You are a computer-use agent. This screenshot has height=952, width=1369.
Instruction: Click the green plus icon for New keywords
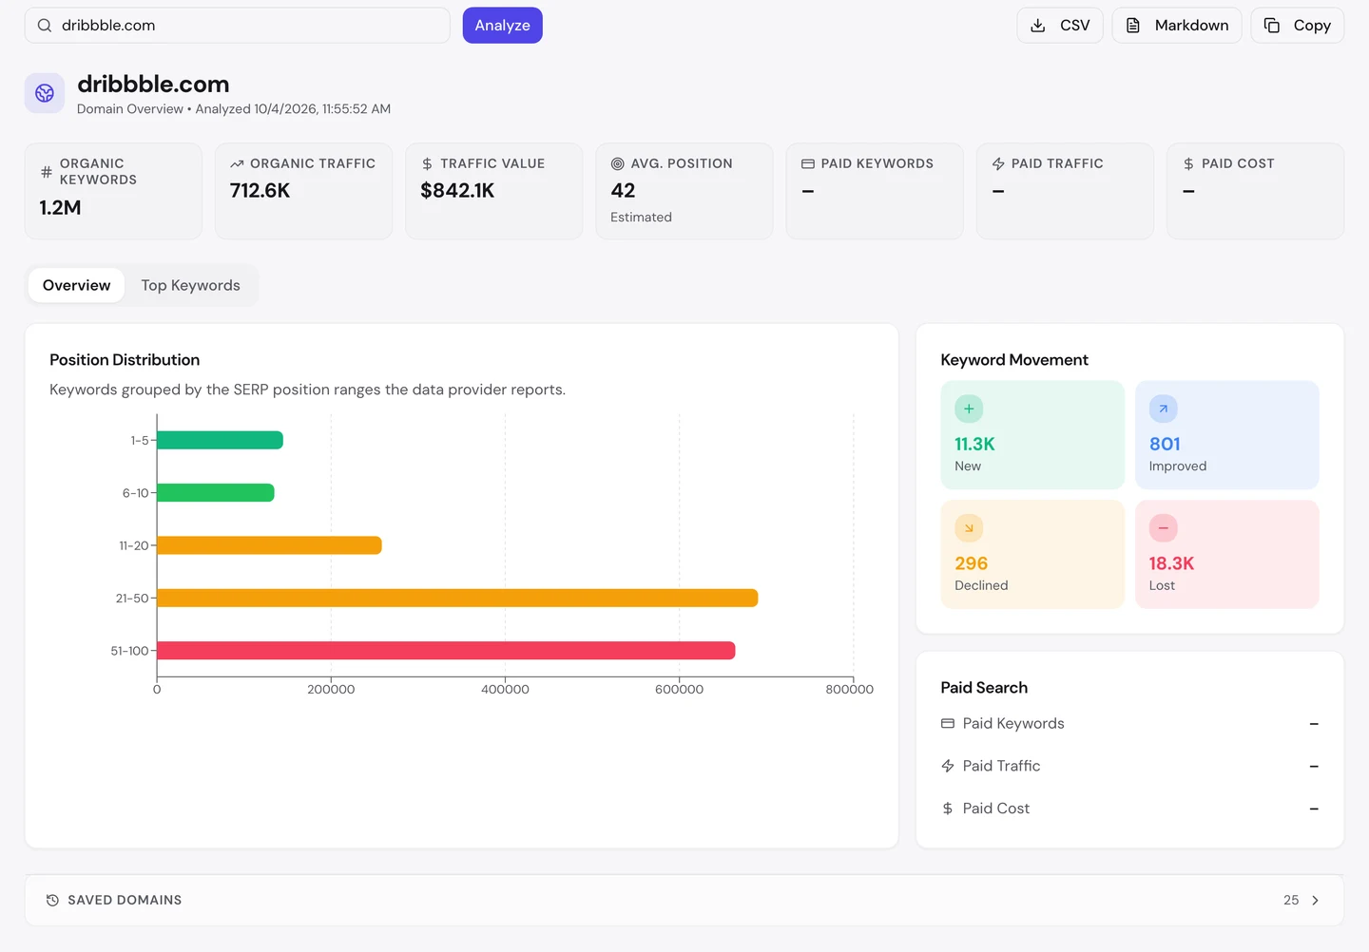pos(969,409)
